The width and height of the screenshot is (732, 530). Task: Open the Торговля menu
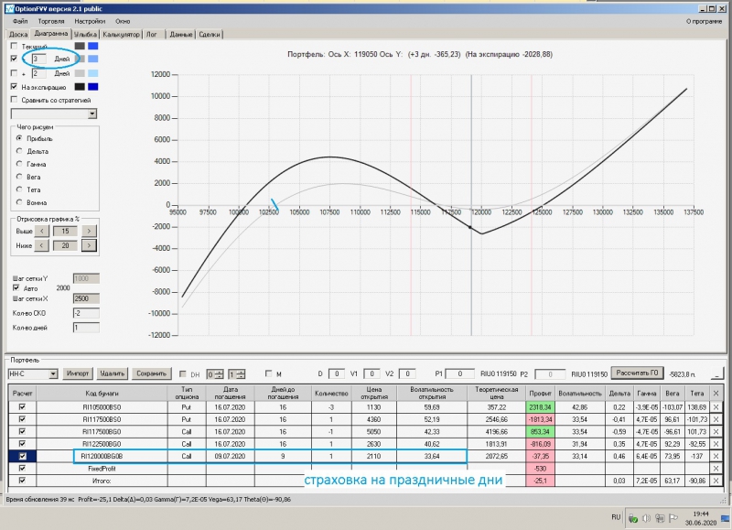point(51,21)
